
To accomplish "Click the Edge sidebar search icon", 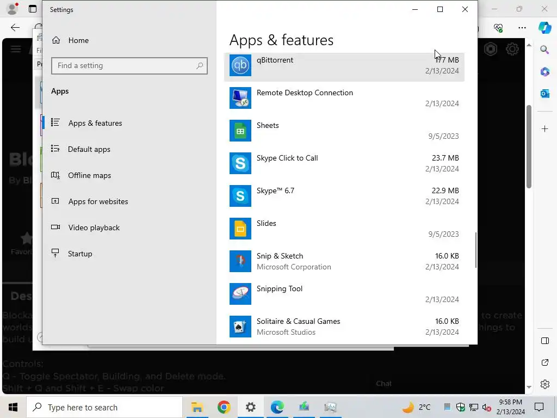I will pyautogui.click(x=544, y=50).
